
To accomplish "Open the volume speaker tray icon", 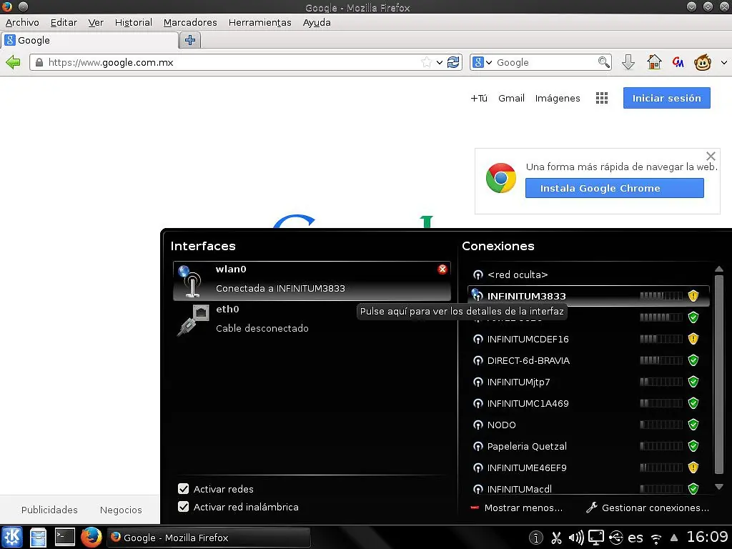I will point(576,538).
